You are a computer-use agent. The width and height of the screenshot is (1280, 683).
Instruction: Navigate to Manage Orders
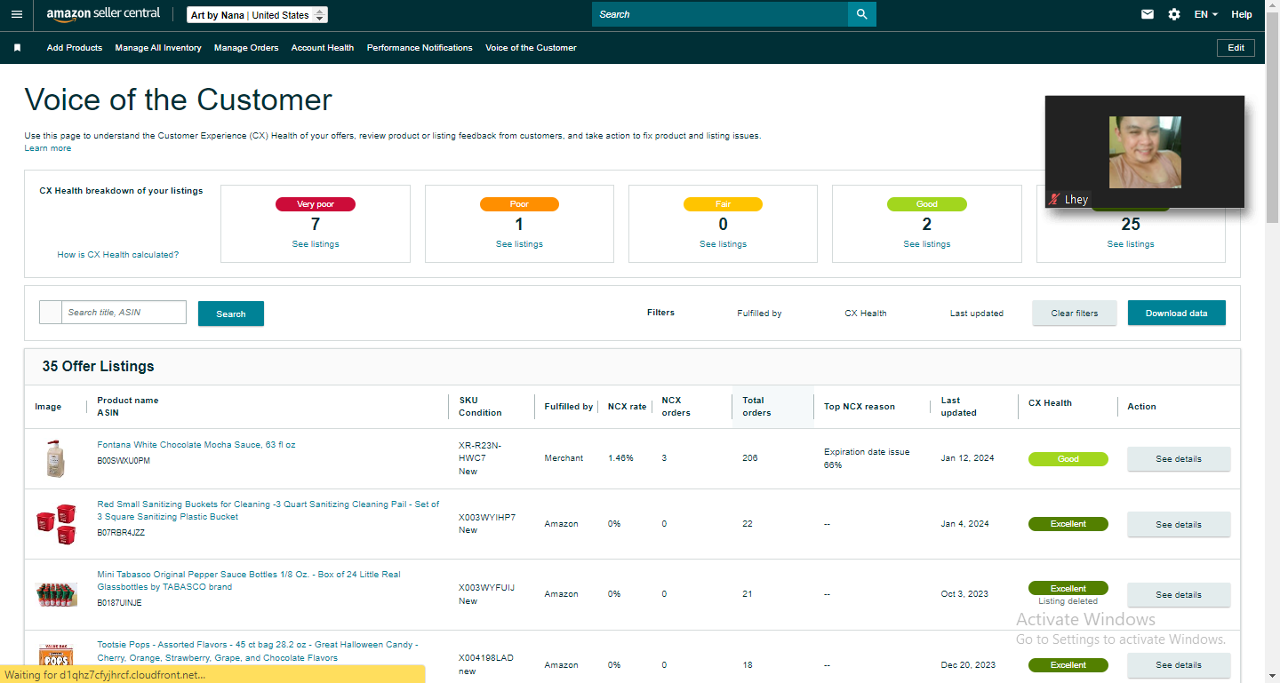pyautogui.click(x=246, y=48)
